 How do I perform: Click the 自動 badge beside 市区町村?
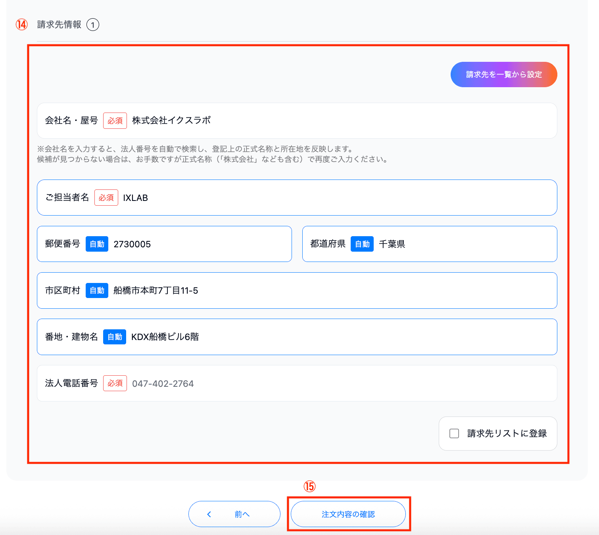click(97, 290)
